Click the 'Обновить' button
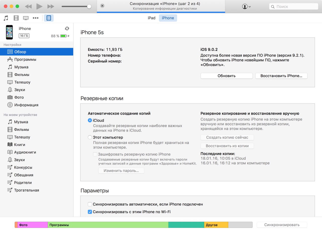 pyautogui.click(x=226, y=76)
